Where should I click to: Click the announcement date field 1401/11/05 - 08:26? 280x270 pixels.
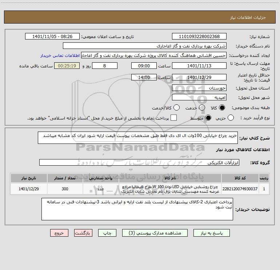(x=52, y=37)
